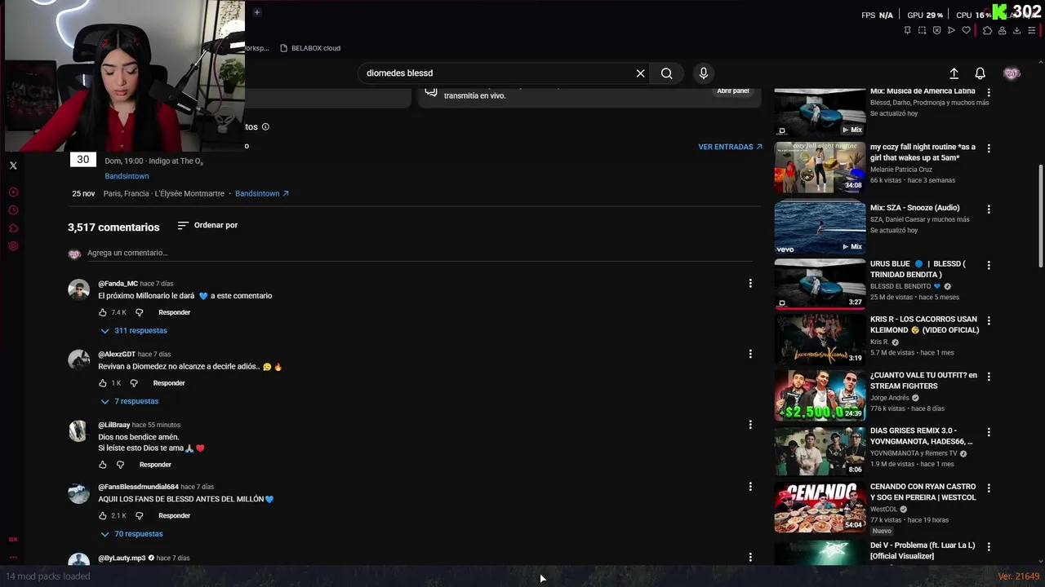Click Responder under @Fanda_MC comment
The width and height of the screenshot is (1045, 587).
(x=174, y=312)
